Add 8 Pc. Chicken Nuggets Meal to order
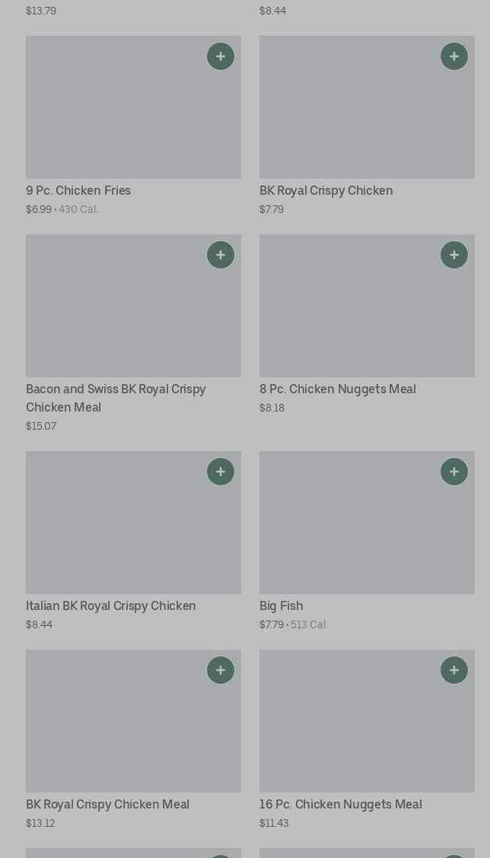Image resolution: width=490 pixels, height=858 pixels. (454, 255)
